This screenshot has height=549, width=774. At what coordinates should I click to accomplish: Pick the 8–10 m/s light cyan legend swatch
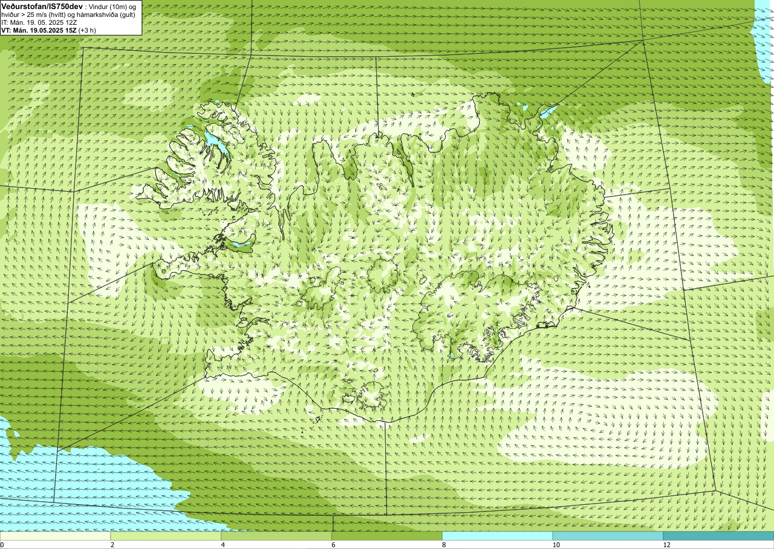click(x=498, y=536)
